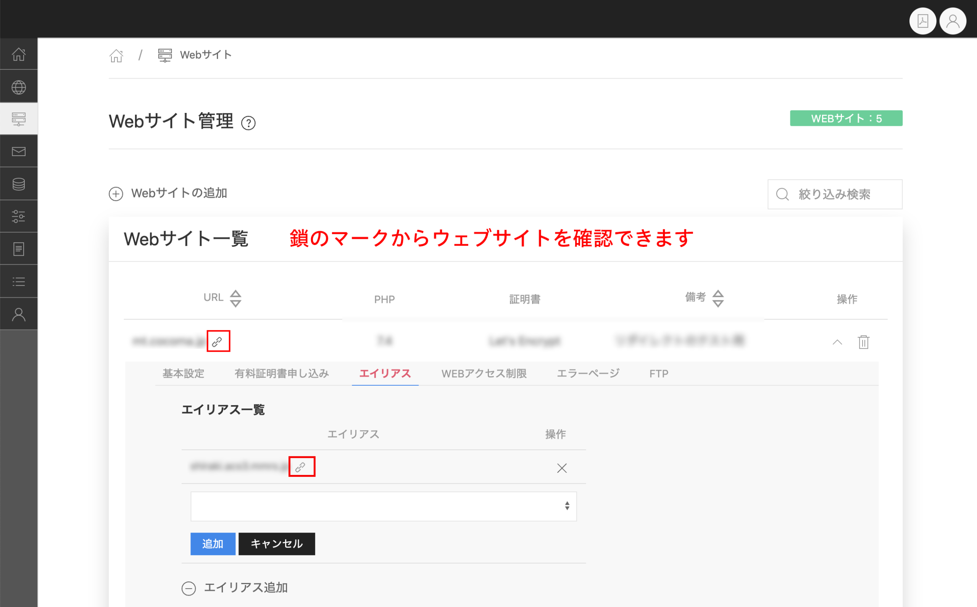Switch to the 有料証明書申し込み tab

tap(282, 374)
